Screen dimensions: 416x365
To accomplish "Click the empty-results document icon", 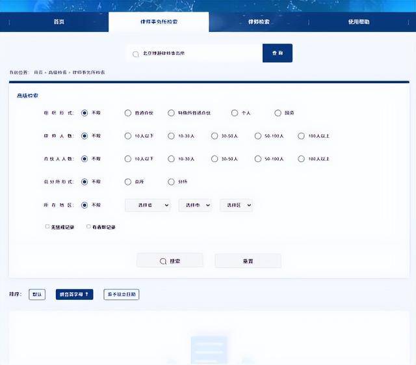I will (x=209, y=350).
